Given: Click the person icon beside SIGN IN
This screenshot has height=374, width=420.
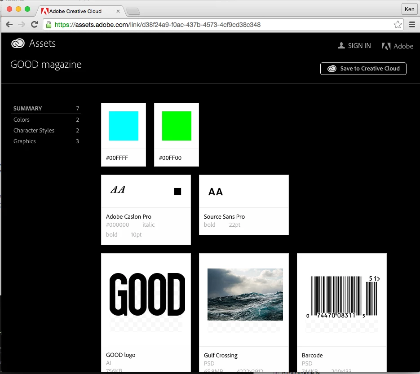Looking at the screenshot, I should [341, 45].
